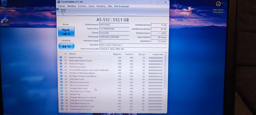Select the Read Error Rate attribute name

pyautogui.click(x=75, y=57)
